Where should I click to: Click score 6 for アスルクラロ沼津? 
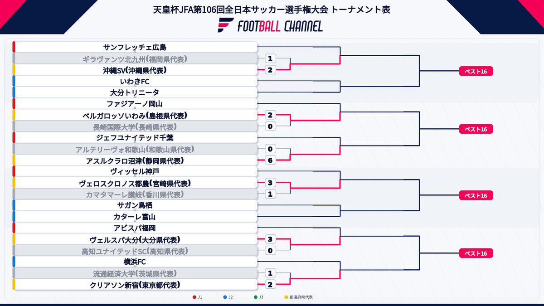tap(270, 160)
